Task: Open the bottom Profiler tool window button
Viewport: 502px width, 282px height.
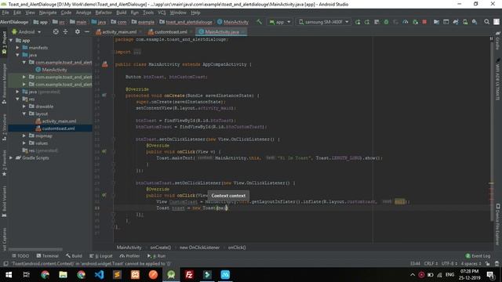Action: coord(129,256)
